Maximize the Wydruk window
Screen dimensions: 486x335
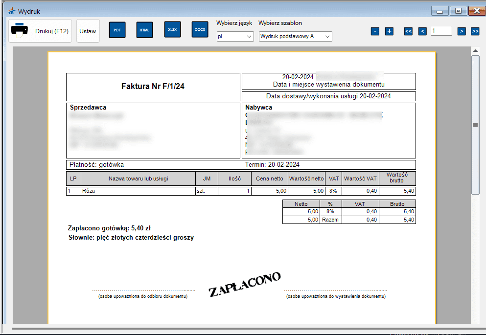tap(458, 11)
